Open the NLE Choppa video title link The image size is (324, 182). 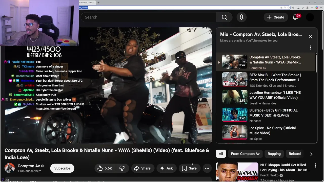285,168
